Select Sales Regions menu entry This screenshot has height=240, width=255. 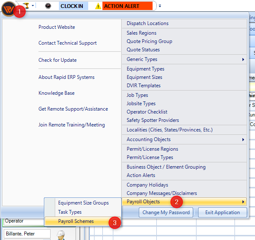tap(184, 33)
